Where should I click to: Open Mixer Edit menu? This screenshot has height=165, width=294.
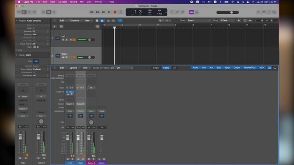[63, 68]
